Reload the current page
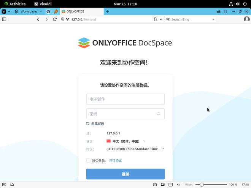The image size is (251, 188). coord(55,19)
